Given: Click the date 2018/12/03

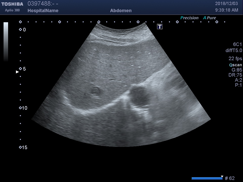Looking at the screenshot, I should point(226,4).
